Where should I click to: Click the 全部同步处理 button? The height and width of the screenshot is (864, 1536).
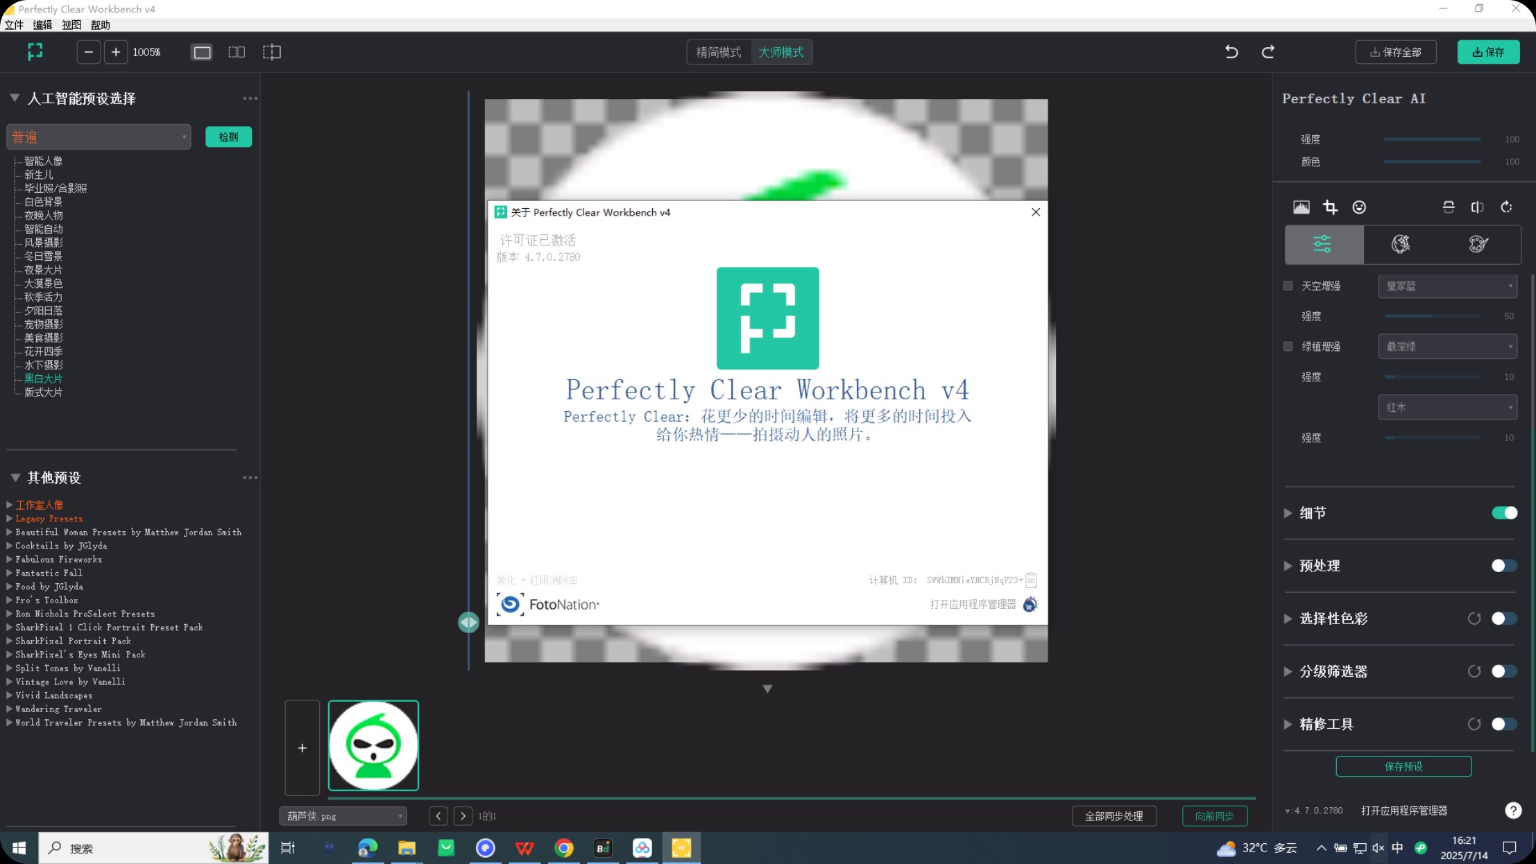[1114, 816]
